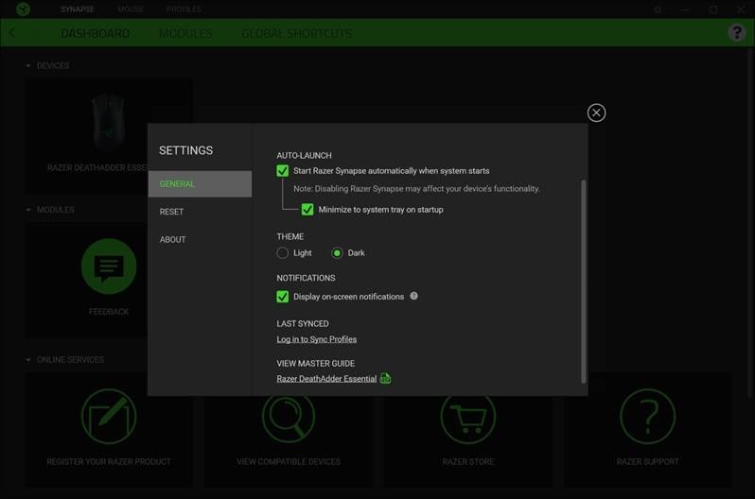
Task: Open Razer DeathAdder Essential master guide link
Action: (x=326, y=379)
